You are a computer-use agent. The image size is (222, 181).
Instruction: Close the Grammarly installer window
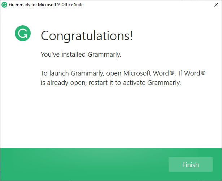coord(216,5)
